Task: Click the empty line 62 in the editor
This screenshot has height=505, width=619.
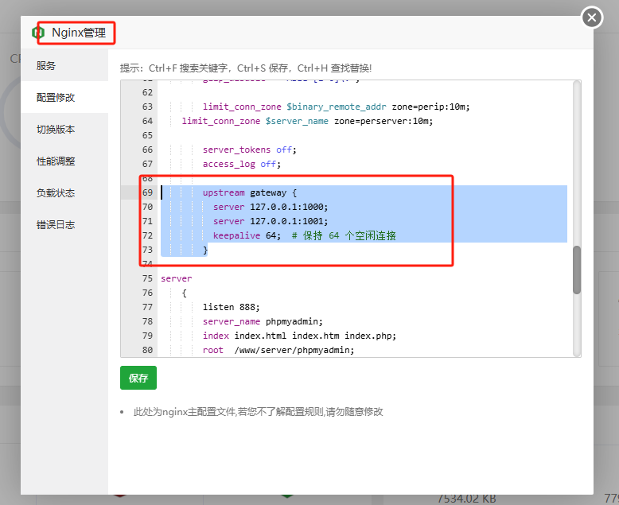Action: tap(363, 92)
